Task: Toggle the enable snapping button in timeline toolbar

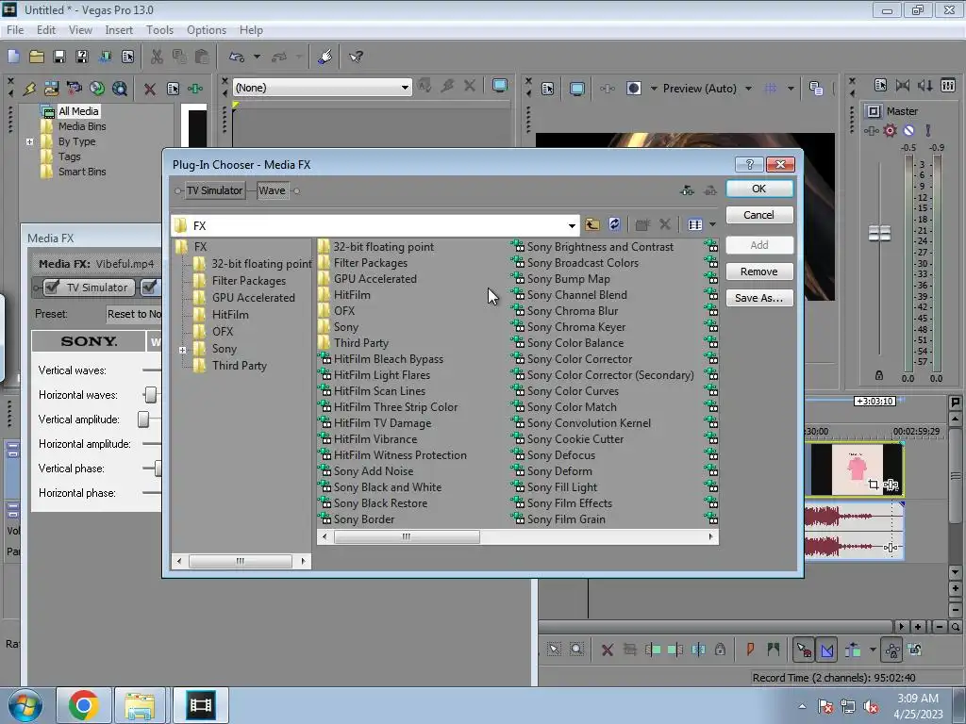Action: pyautogui.click(x=804, y=650)
